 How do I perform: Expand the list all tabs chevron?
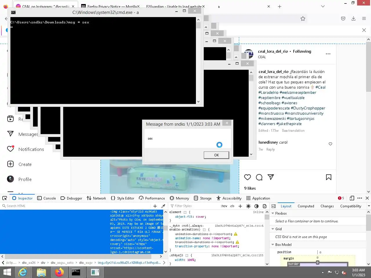323,6
